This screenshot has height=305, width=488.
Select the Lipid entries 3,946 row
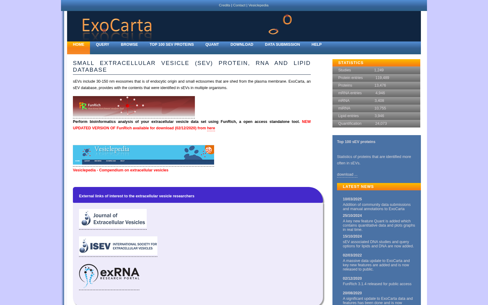(376, 116)
